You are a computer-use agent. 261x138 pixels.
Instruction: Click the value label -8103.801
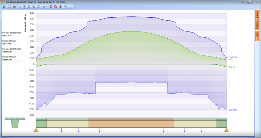(233, 110)
